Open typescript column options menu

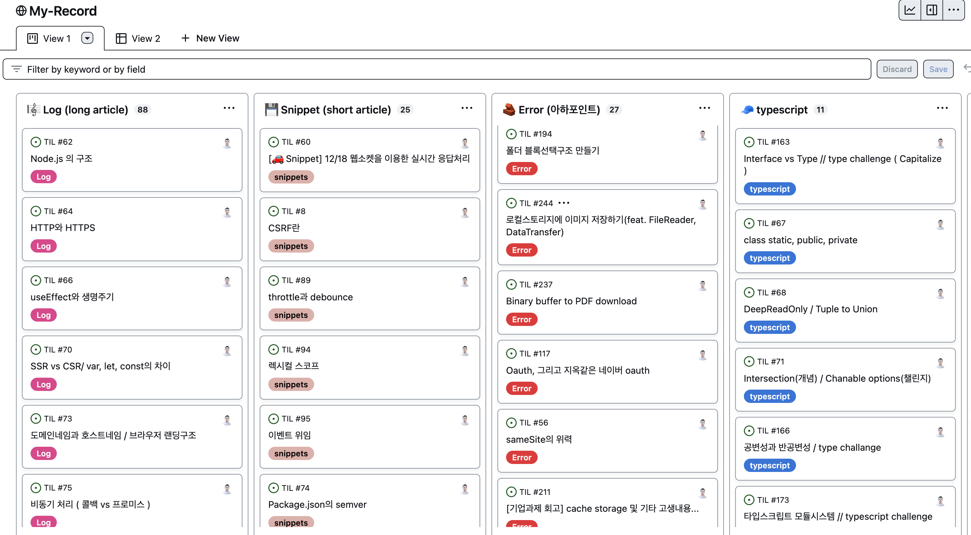click(942, 109)
